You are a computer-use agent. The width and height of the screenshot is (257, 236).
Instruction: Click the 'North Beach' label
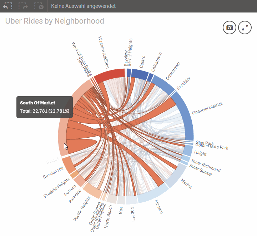tap(109, 217)
